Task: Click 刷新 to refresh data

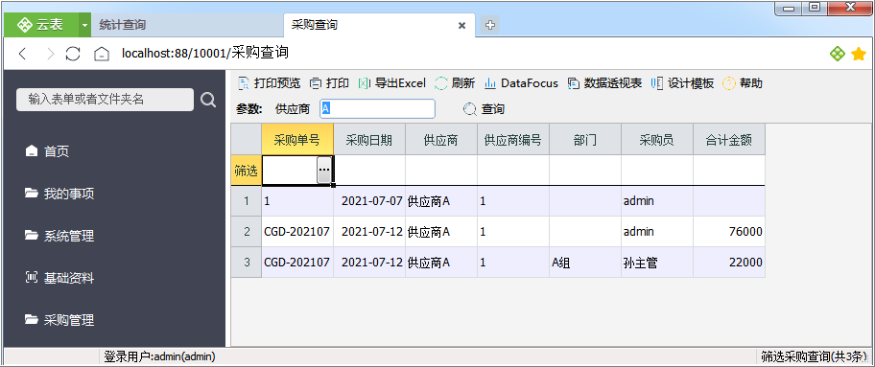Action: [x=455, y=83]
